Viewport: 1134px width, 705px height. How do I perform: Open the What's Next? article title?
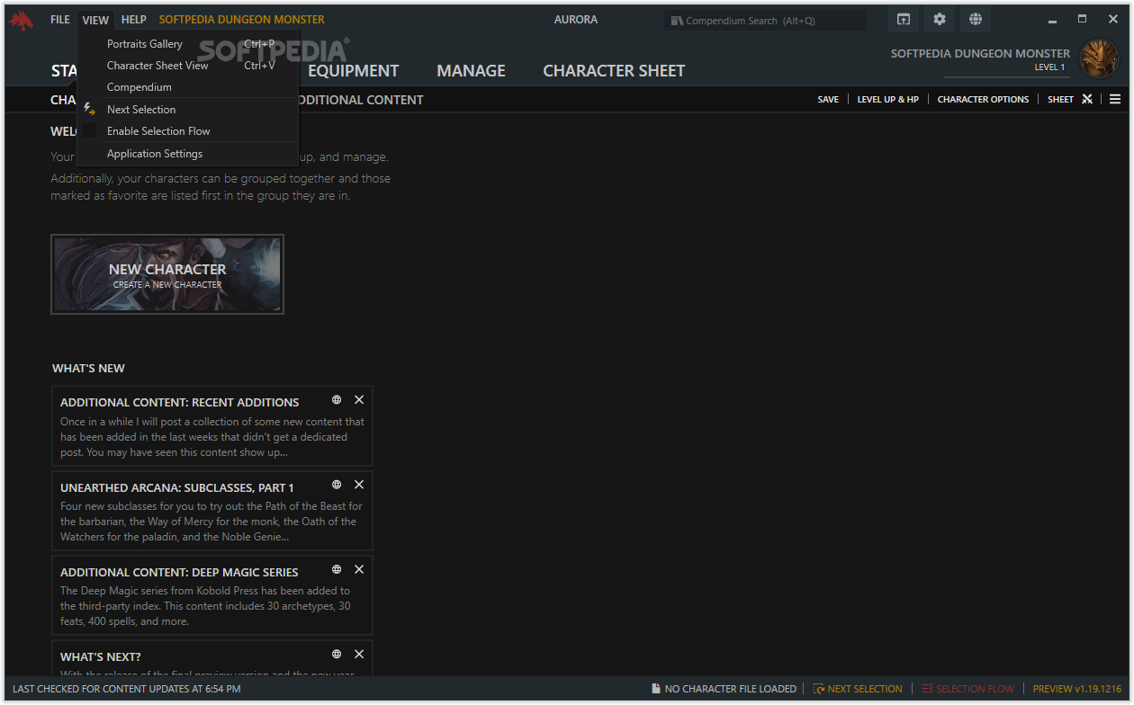point(101,656)
